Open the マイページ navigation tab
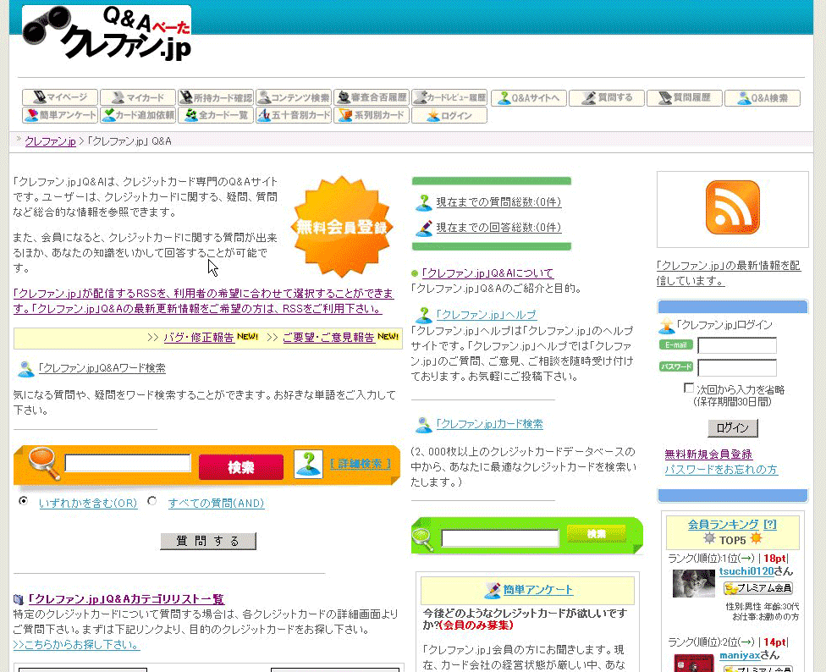826x672 pixels. (x=59, y=97)
